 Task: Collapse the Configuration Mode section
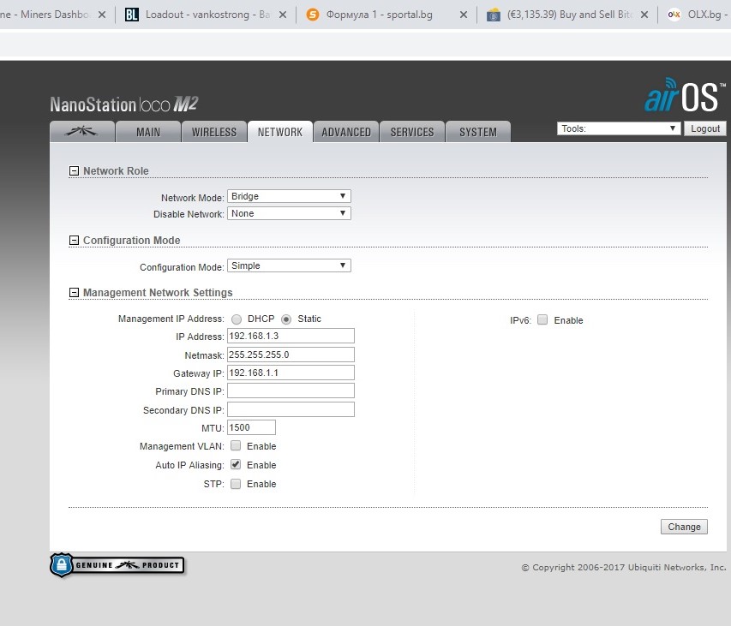coord(74,241)
